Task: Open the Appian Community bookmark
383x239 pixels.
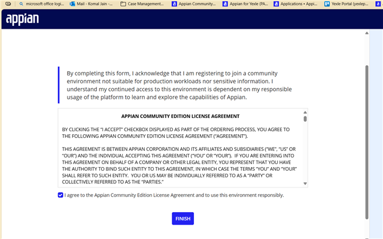Action: pos(194,4)
